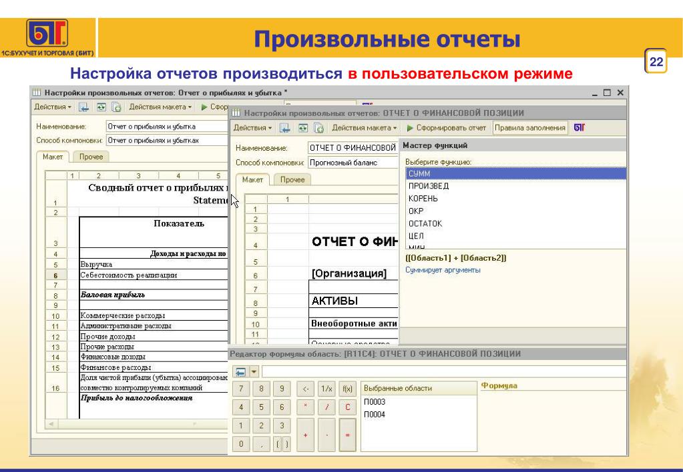683x472 pixels.
Task: Click digit 6 on the formula keypad
Action: point(282,407)
